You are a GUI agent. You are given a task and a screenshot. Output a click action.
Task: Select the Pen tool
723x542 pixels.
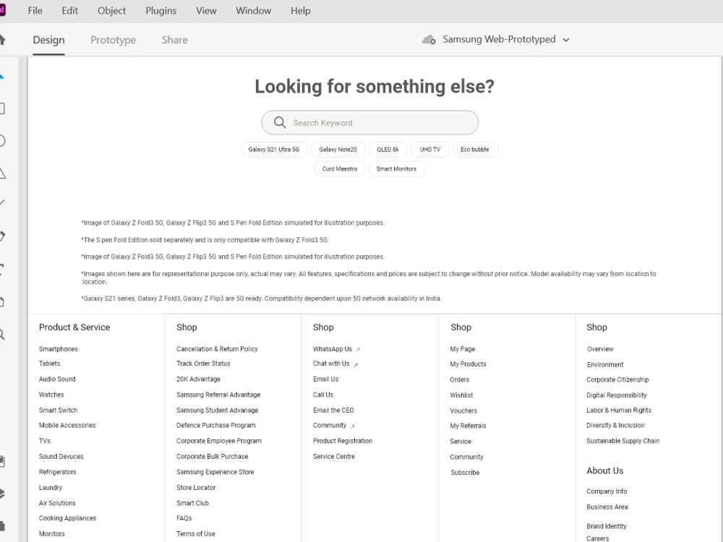point(2,236)
